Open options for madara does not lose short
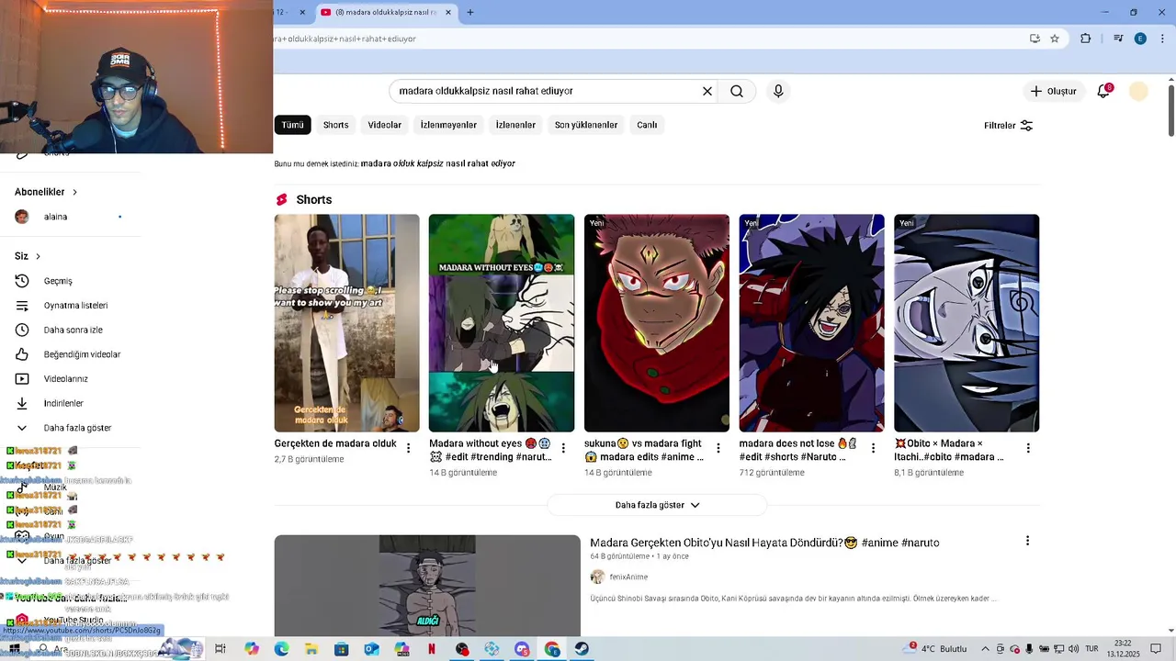 coord(873,448)
